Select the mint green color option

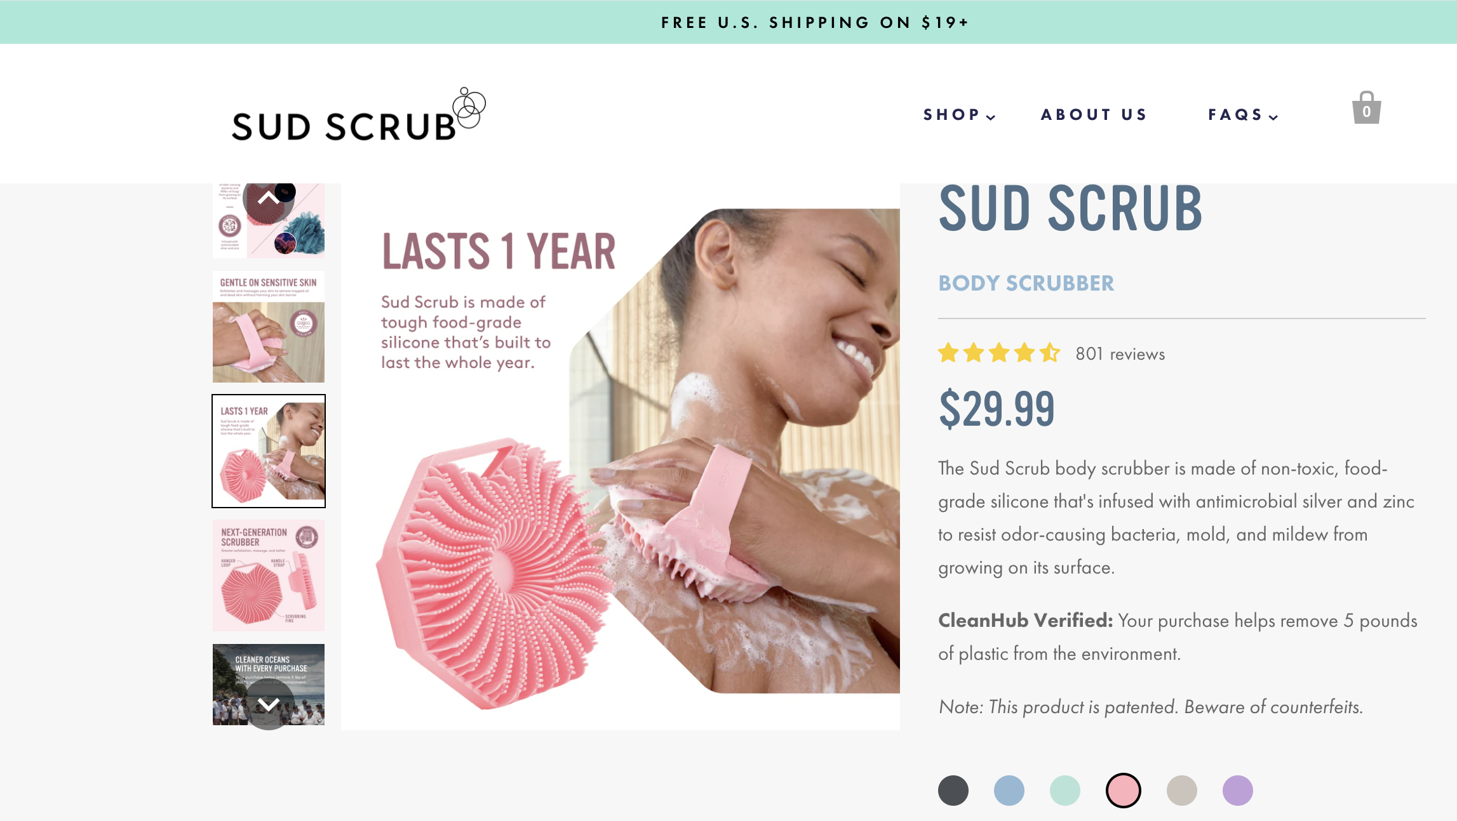click(1065, 791)
